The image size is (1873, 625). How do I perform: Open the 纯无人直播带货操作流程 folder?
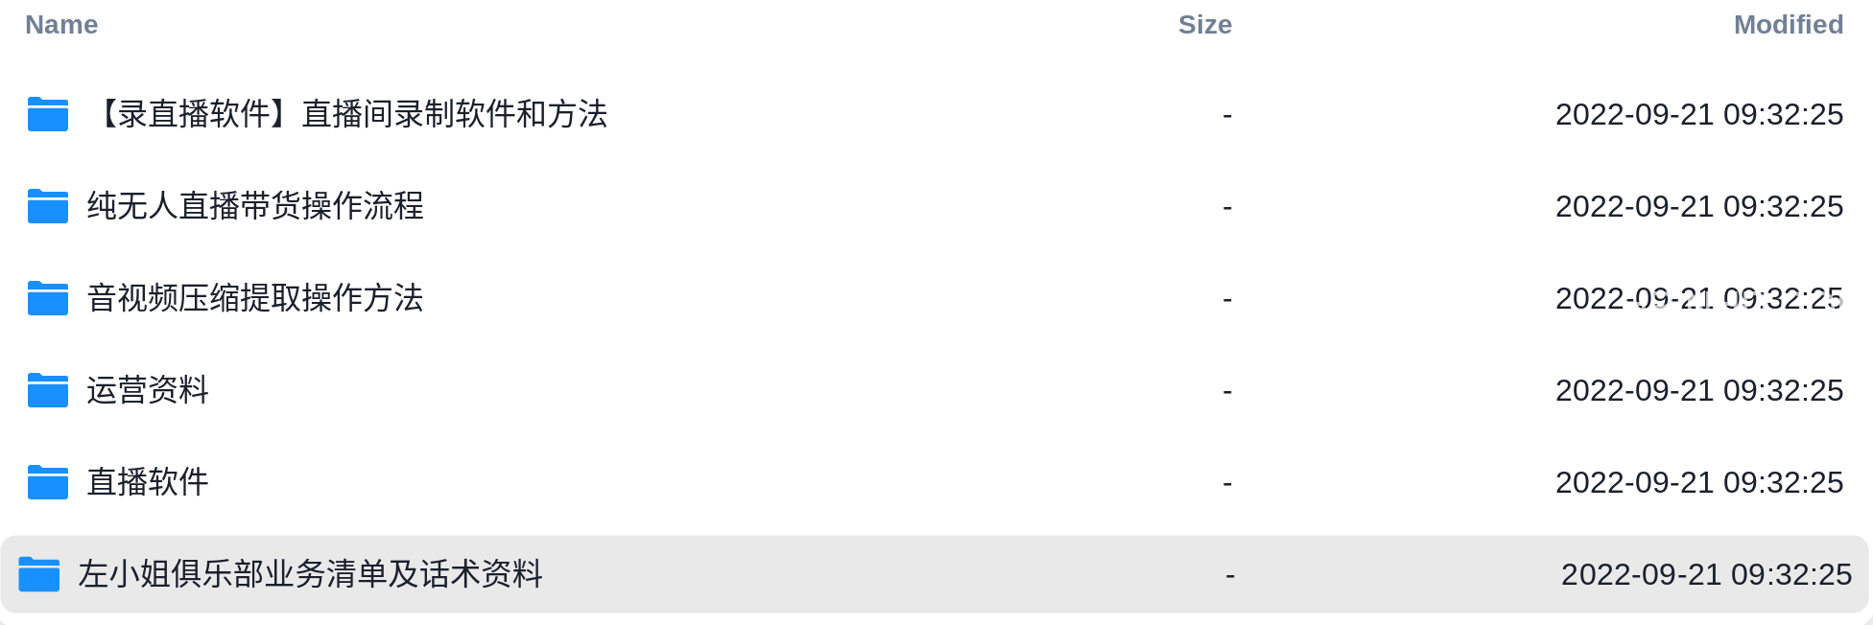(255, 206)
